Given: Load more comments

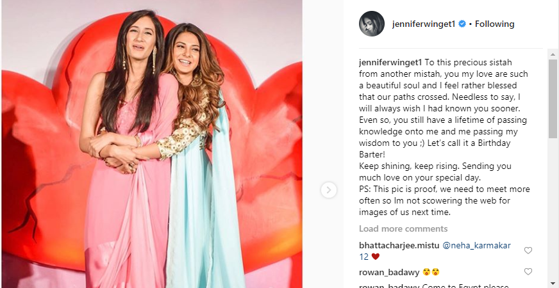Looking at the screenshot, I should point(403,228).
